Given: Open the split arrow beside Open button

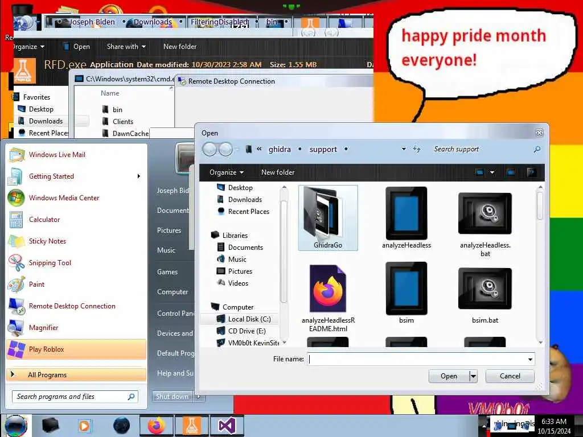Looking at the screenshot, I should (473, 376).
